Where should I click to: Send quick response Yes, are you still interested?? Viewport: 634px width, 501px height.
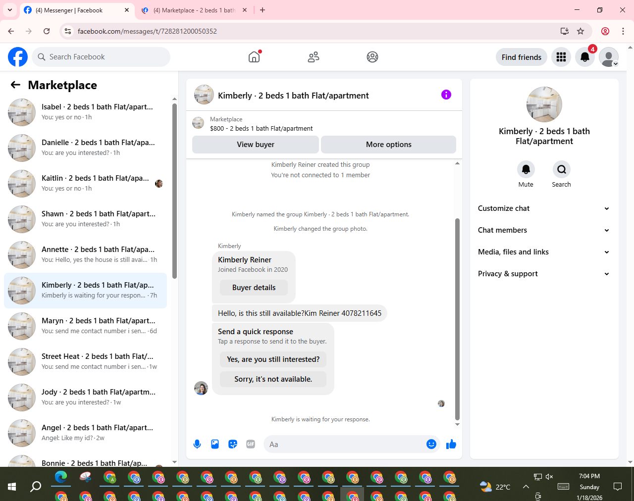coord(273,359)
